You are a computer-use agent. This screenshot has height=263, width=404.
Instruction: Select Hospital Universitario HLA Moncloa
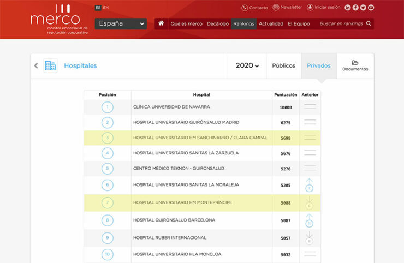[x=177, y=254]
